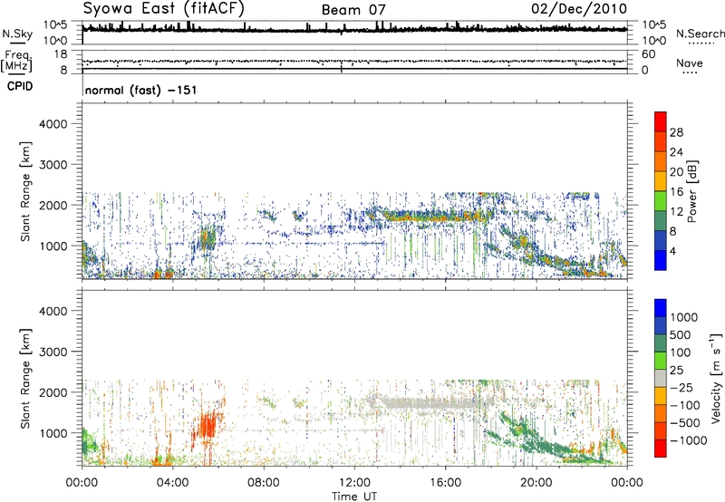Click the "04:00" time axis tick
Viewport: 725px width, 502px height.
[173, 483]
